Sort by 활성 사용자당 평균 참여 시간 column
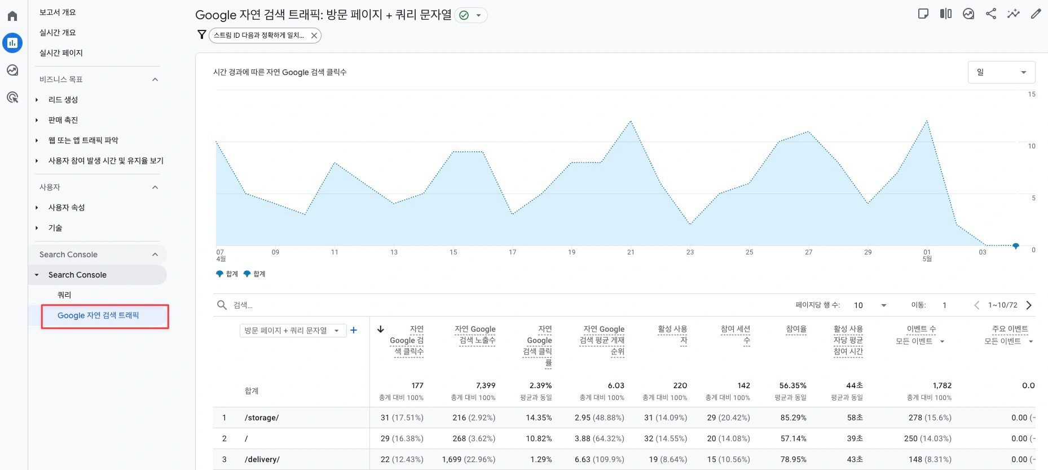The width and height of the screenshot is (1048, 470). coord(848,340)
